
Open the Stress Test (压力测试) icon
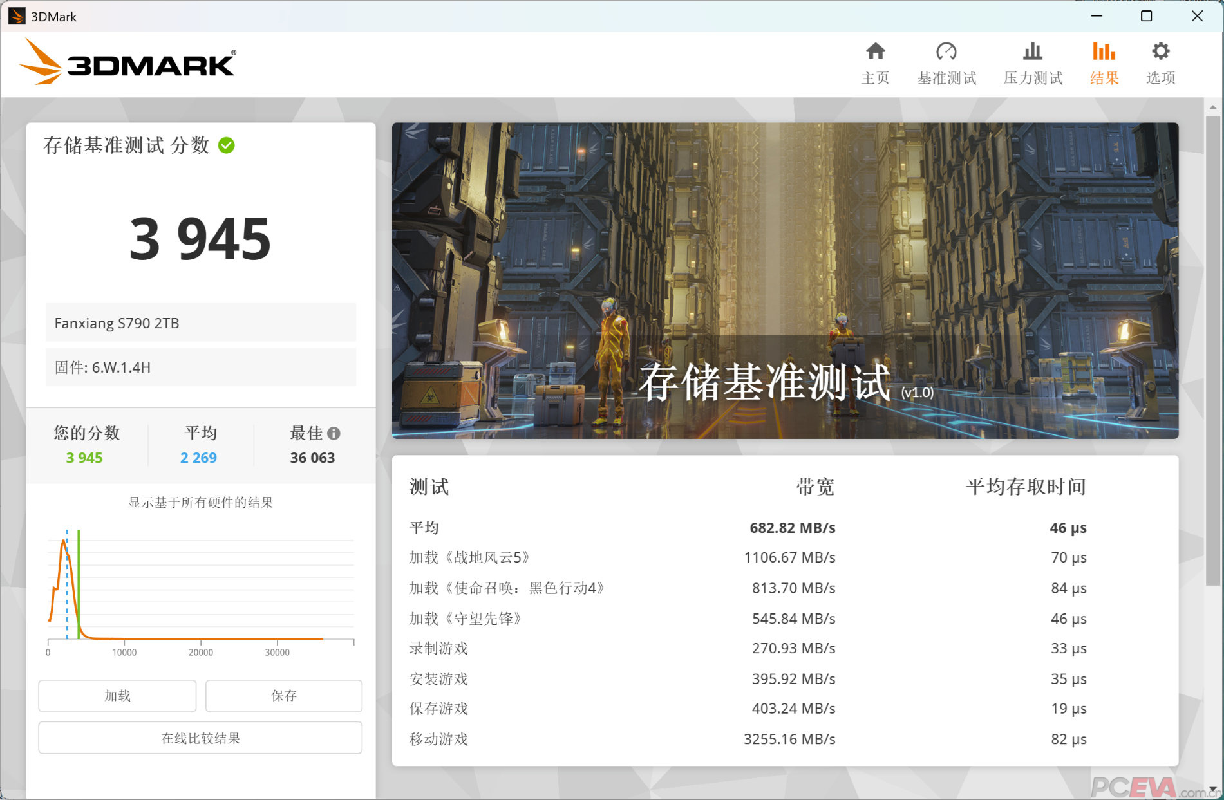[1032, 51]
